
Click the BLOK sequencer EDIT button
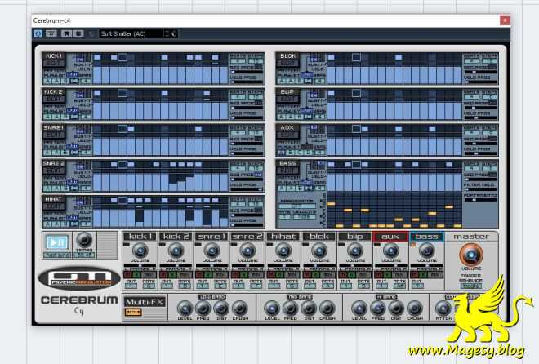coord(288,64)
